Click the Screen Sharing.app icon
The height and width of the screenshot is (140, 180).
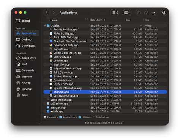[x=51, y=76]
